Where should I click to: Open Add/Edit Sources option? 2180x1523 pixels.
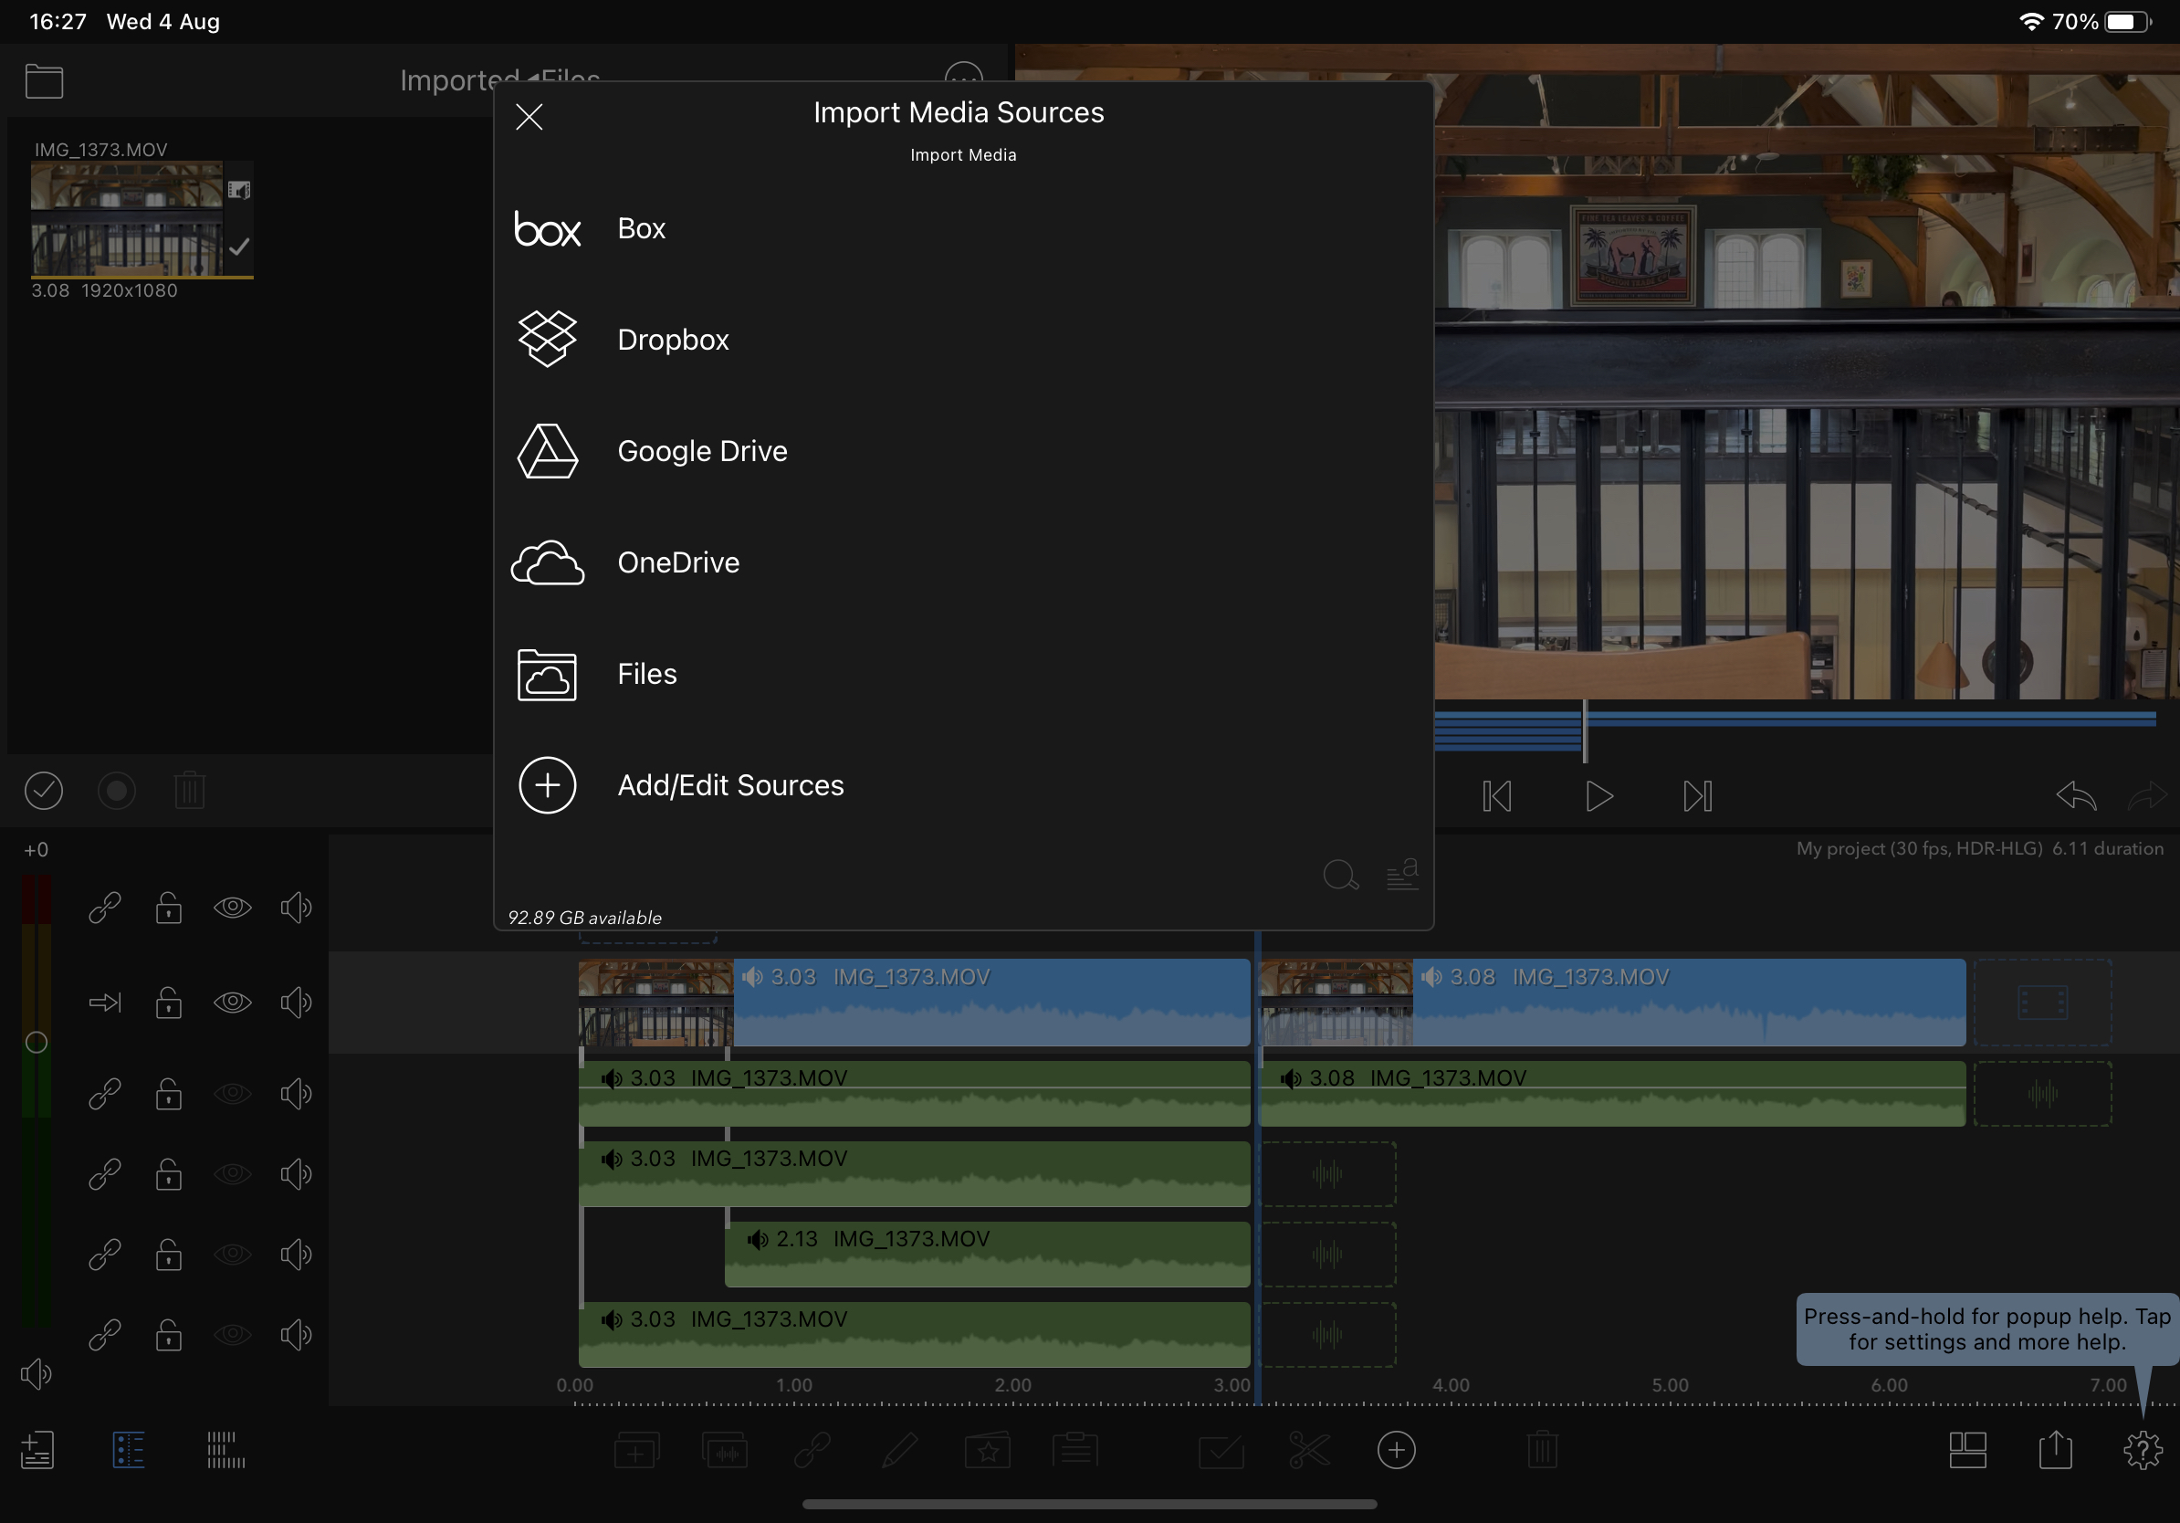click(x=963, y=785)
